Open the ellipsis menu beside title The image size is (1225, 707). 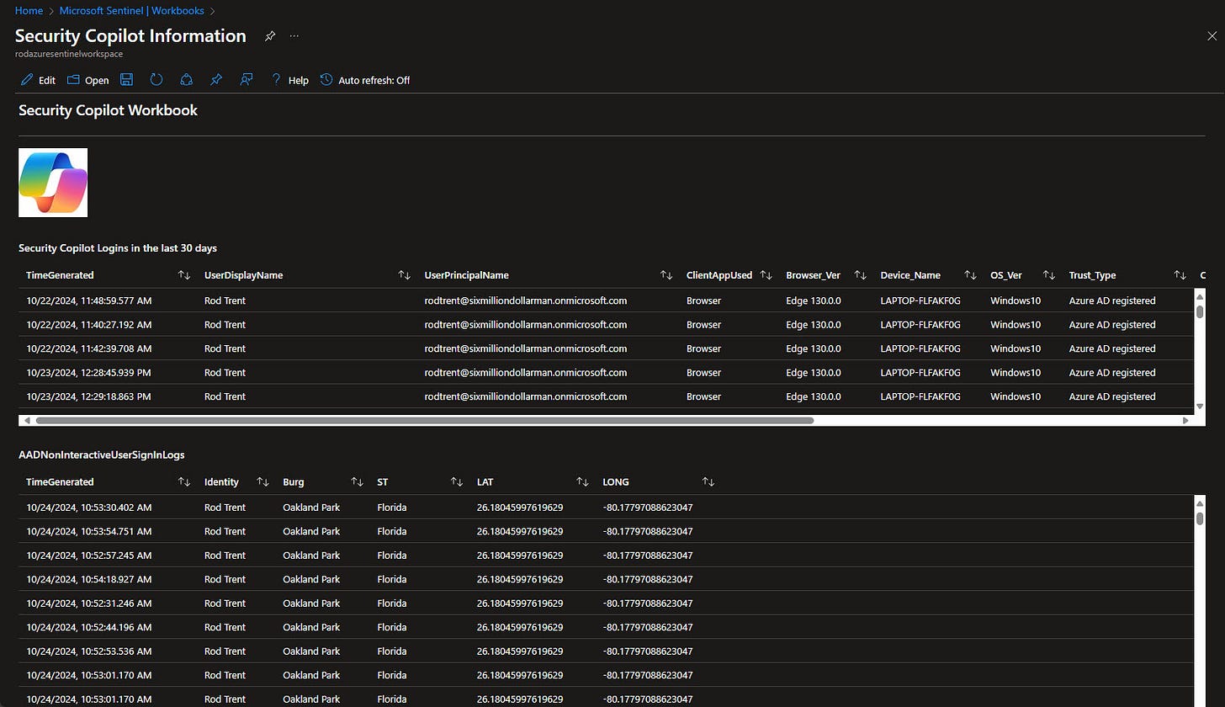pos(294,36)
